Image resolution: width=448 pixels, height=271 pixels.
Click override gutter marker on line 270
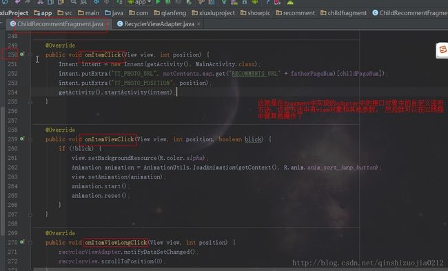22,242
